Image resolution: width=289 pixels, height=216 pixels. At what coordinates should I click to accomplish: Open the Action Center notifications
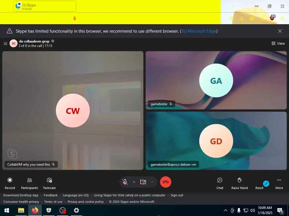point(280,211)
